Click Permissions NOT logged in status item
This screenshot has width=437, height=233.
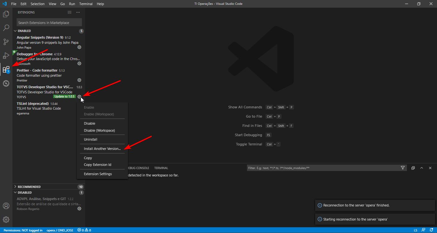[23, 230]
